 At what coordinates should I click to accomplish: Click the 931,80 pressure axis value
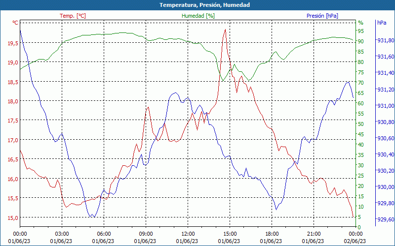point(386,40)
